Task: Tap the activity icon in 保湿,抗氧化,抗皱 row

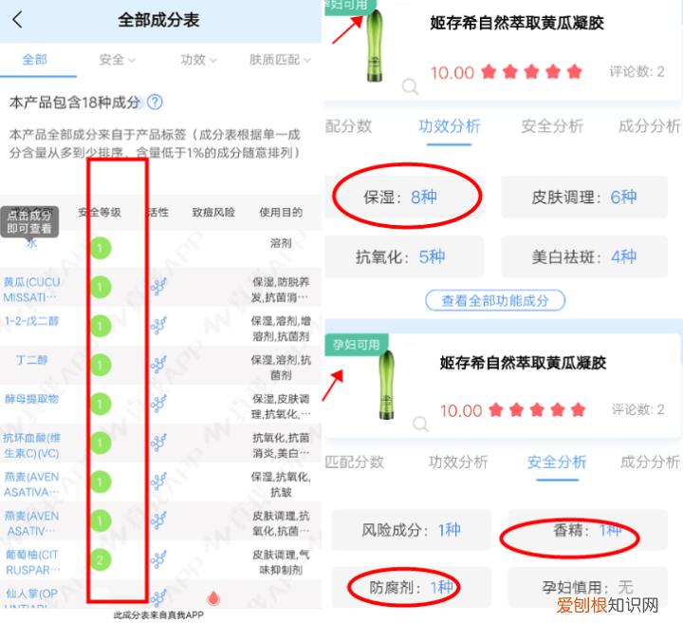Action: coord(158,481)
